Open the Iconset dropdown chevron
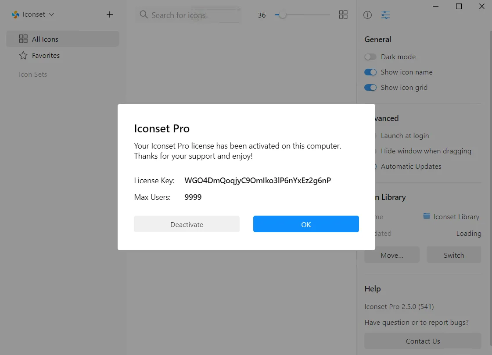The height and width of the screenshot is (355, 492). pos(51,14)
